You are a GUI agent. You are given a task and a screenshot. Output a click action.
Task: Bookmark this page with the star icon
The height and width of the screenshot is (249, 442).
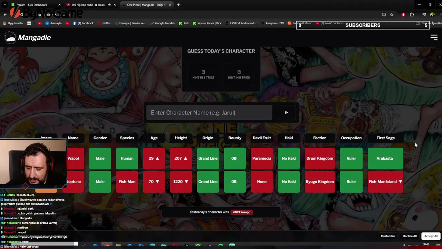point(392,15)
